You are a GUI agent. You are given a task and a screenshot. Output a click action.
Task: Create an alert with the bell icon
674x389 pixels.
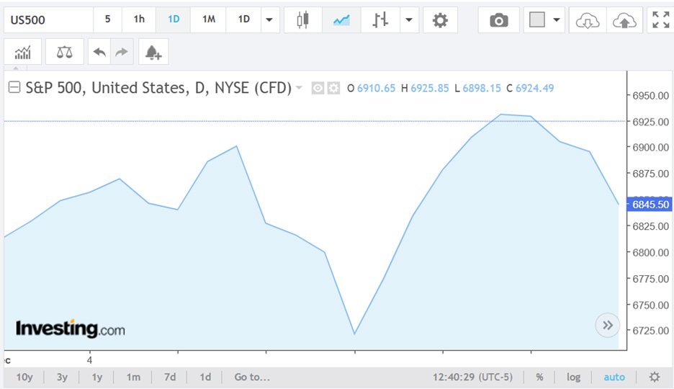(x=153, y=52)
